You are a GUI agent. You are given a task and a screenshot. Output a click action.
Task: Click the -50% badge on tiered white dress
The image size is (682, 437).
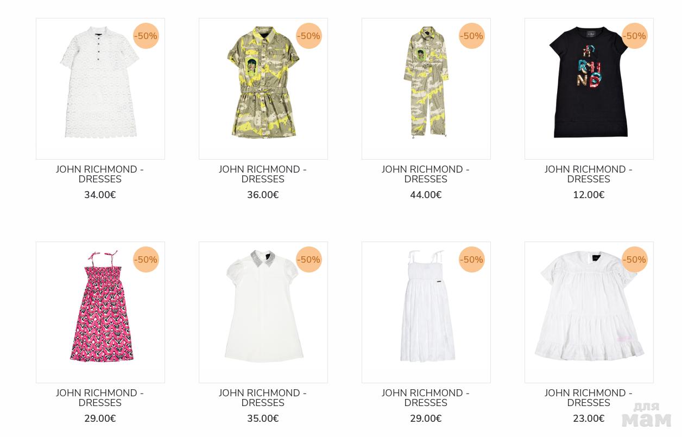point(635,259)
